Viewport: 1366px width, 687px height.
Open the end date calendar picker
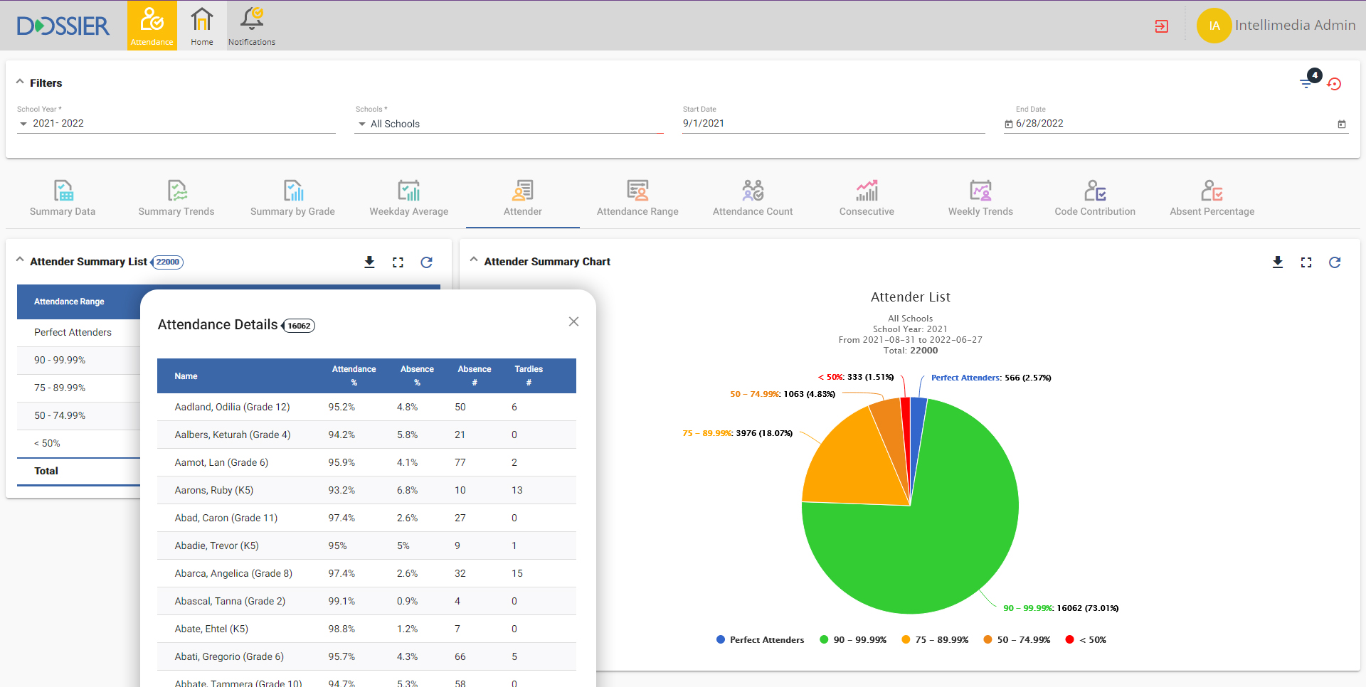(x=1342, y=124)
